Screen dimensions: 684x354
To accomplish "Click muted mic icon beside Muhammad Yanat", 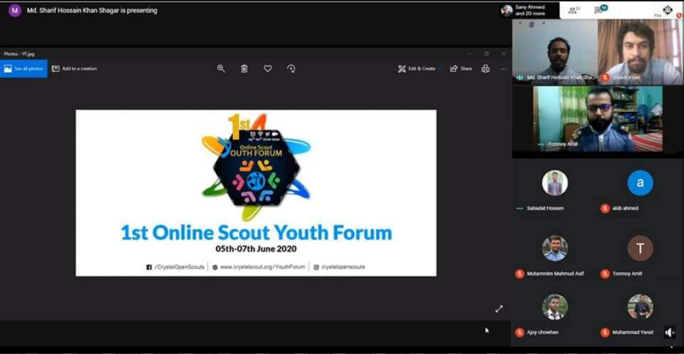I will pos(605,332).
